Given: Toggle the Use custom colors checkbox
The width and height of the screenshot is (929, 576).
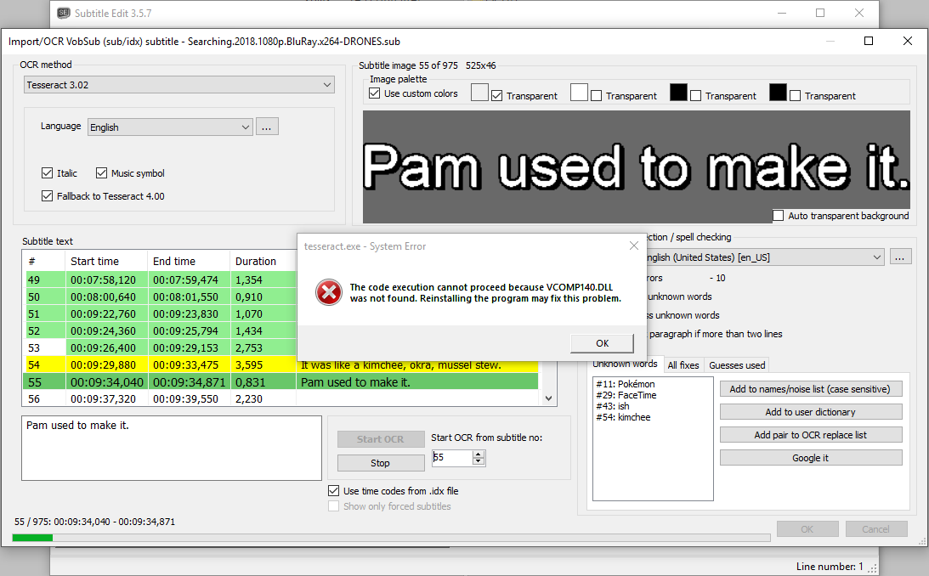Looking at the screenshot, I should (x=375, y=93).
